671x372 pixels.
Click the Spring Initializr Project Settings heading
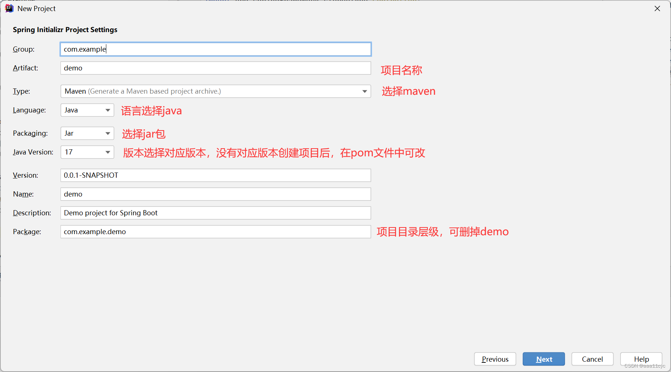click(x=65, y=29)
